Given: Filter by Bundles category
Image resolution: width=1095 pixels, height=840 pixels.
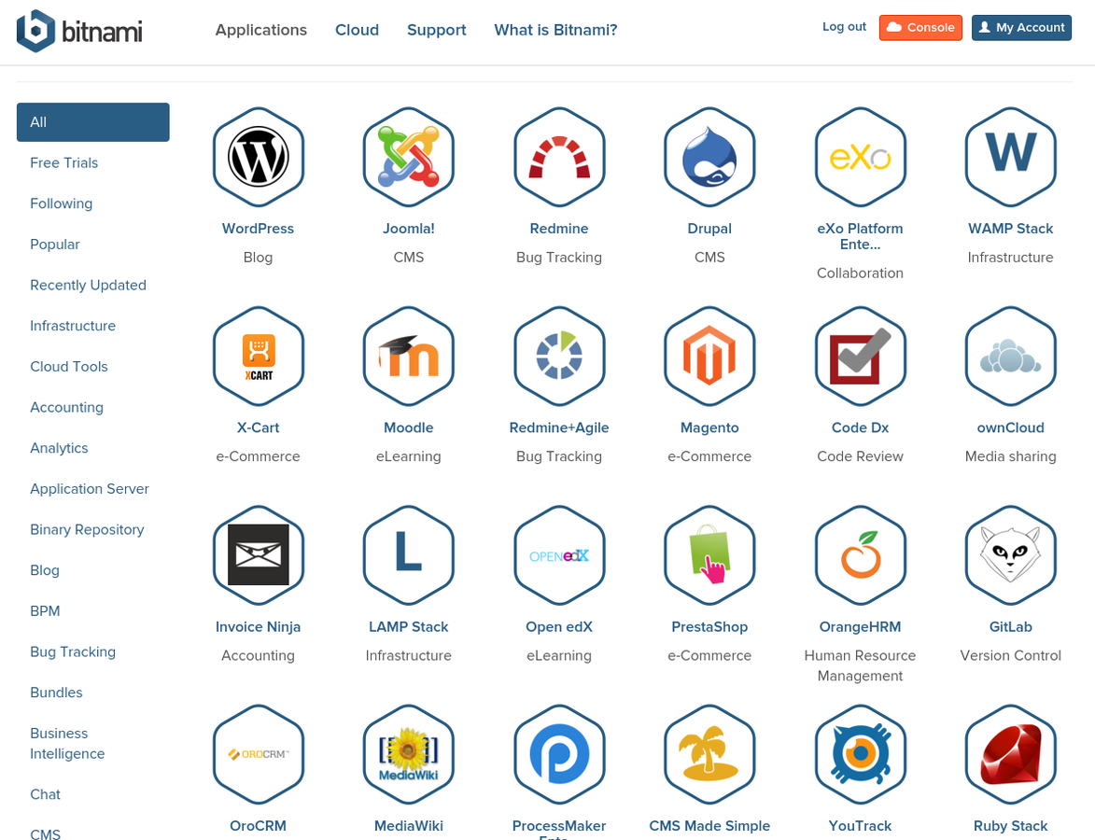Looking at the screenshot, I should [x=57, y=692].
